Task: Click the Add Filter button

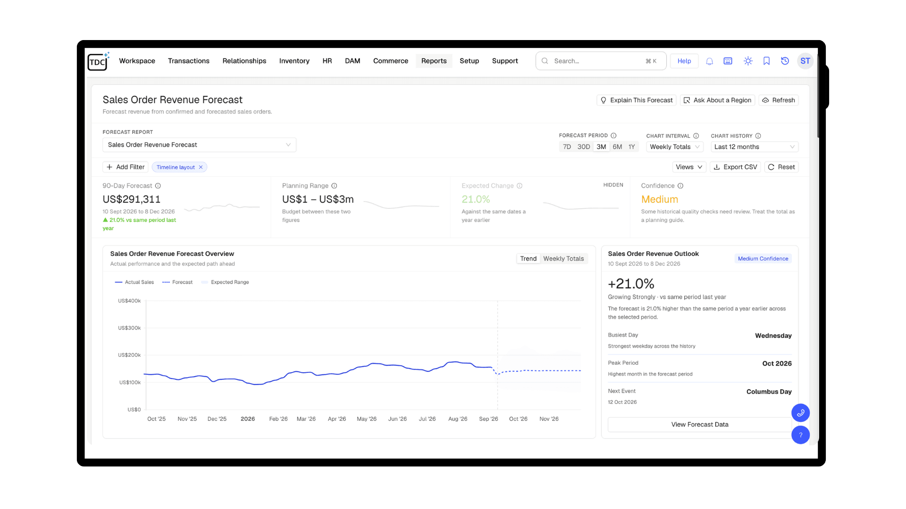Action: pos(126,167)
